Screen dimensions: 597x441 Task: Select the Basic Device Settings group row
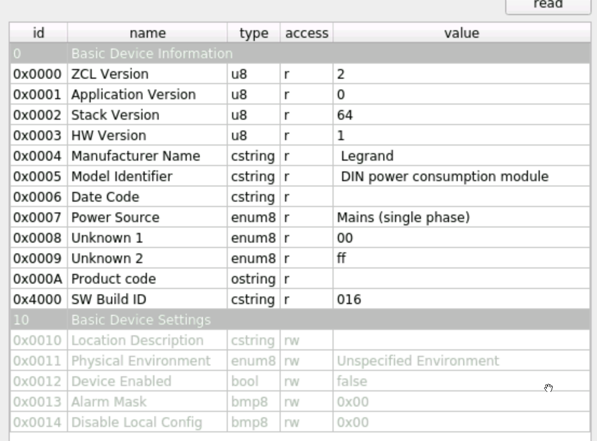point(300,320)
